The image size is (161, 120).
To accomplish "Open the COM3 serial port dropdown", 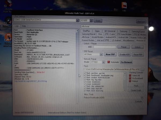I will (78, 21).
